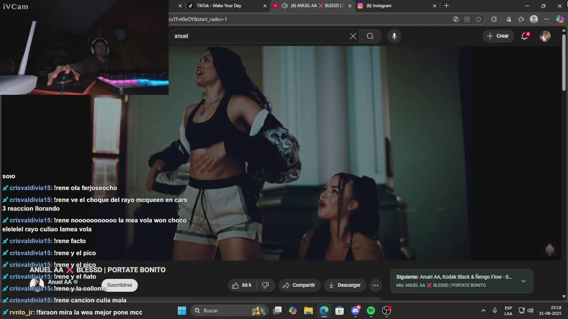Image resolution: width=568 pixels, height=319 pixels.
Task: Click the Compartir share button
Action: point(299,285)
